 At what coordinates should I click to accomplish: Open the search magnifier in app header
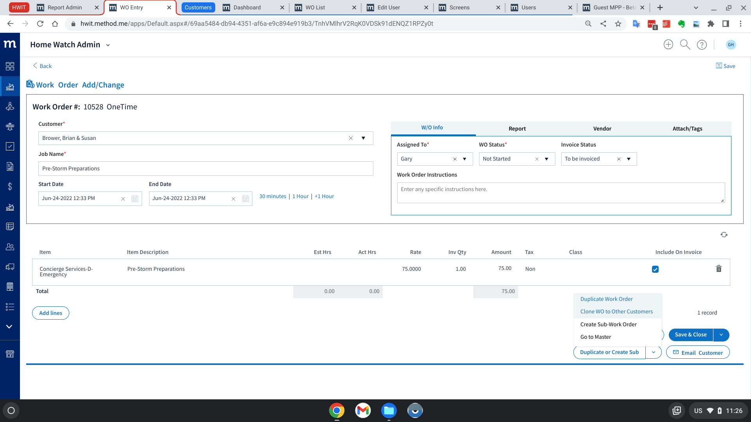tap(685, 45)
